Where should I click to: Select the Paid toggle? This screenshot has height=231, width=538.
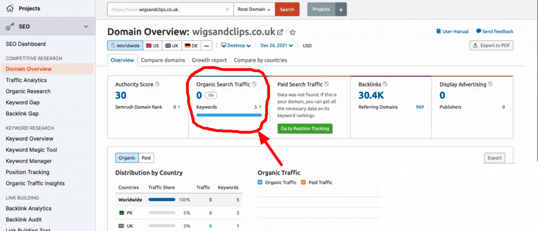pyautogui.click(x=147, y=157)
